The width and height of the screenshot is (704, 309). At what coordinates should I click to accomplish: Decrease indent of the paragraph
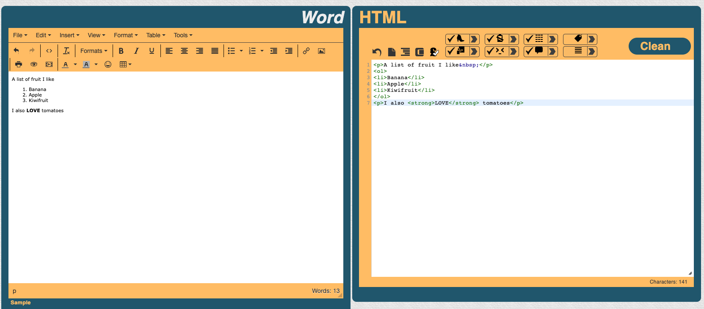pyautogui.click(x=273, y=51)
